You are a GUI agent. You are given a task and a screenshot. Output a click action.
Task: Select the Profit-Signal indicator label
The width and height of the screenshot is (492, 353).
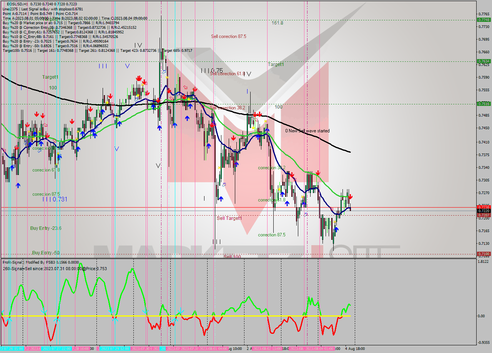13,262
